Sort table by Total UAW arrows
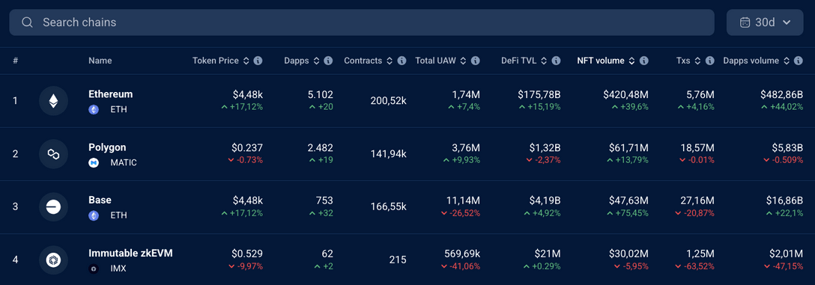 pos(463,61)
